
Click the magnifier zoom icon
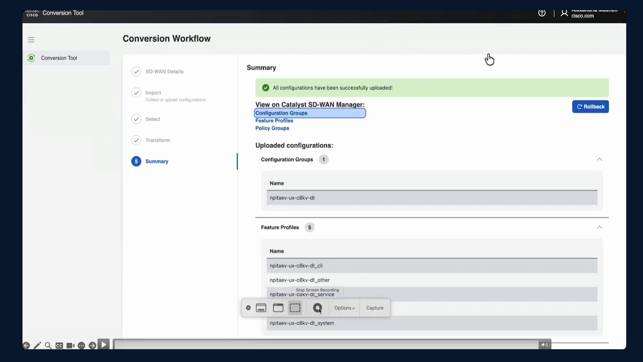tap(48, 346)
